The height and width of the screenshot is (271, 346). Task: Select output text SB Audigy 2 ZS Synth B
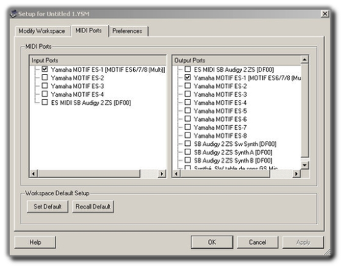pyautogui.click(x=233, y=161)
